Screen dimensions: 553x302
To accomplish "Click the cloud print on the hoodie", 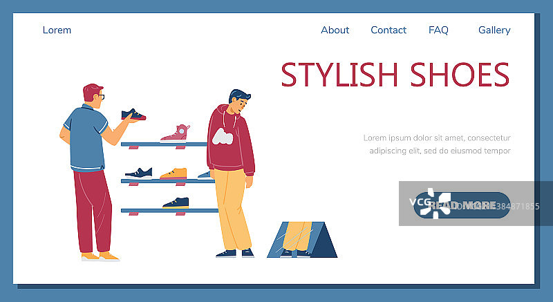I will click(x=223, y=137).
